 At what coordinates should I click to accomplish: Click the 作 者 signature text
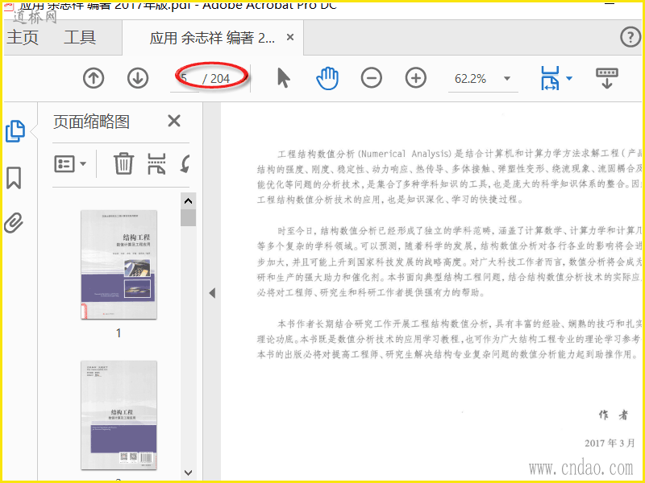(614, 415)
